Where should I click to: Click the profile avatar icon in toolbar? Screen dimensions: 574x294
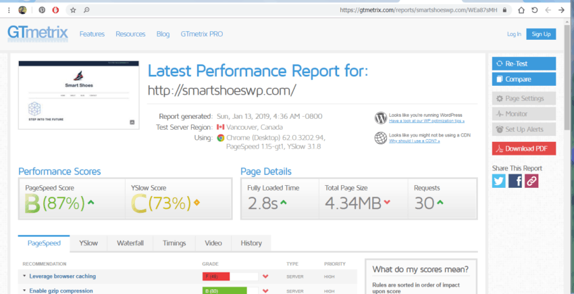pos(23,10)
